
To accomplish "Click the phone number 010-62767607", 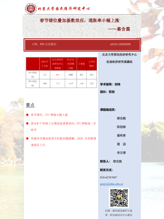I will [x=109, y=177].
